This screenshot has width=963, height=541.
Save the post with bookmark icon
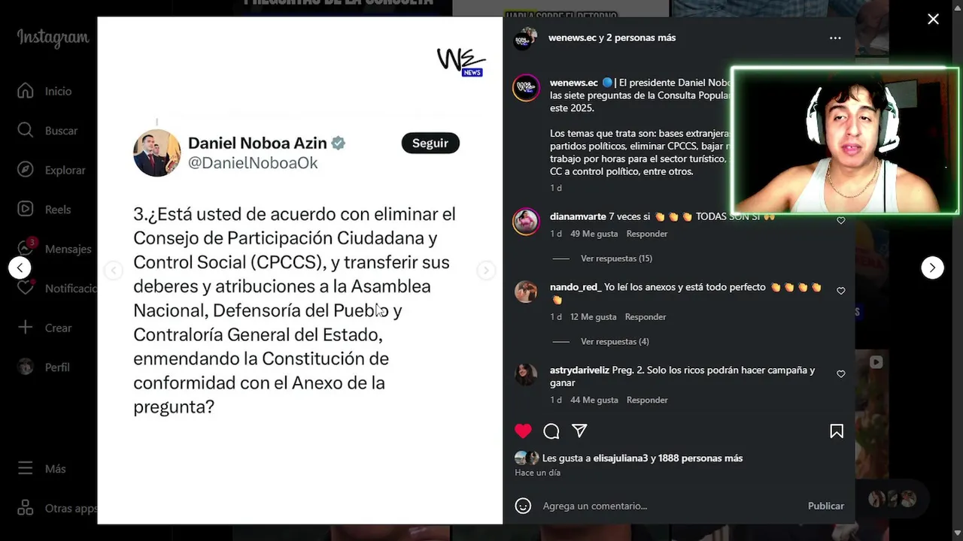coord(837,431)
